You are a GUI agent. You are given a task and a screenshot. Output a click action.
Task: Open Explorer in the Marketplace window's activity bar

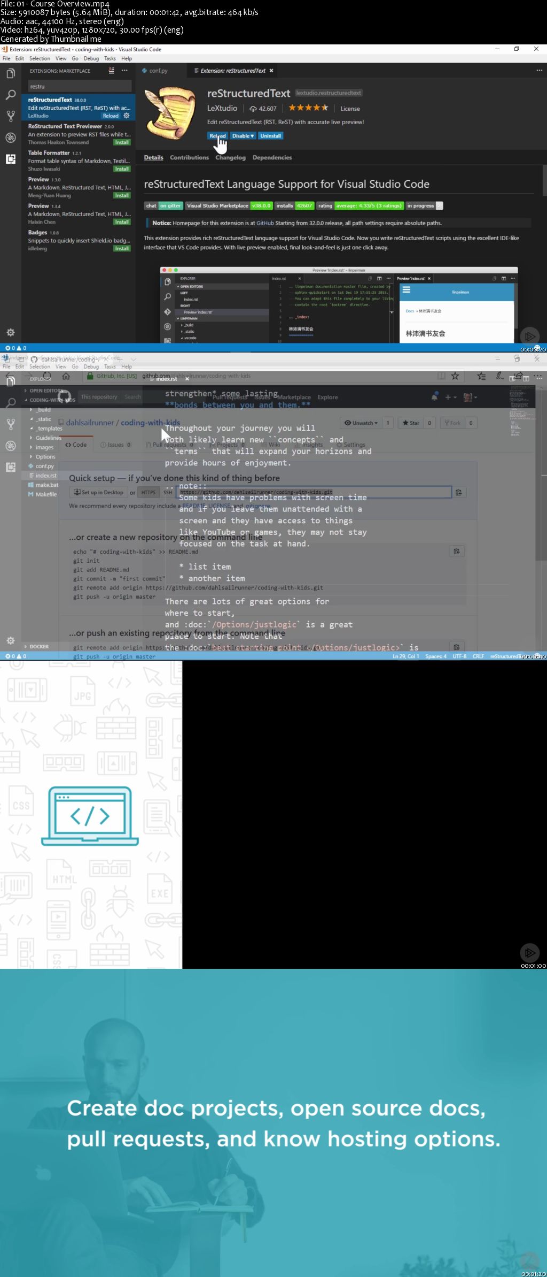(11, 74)
